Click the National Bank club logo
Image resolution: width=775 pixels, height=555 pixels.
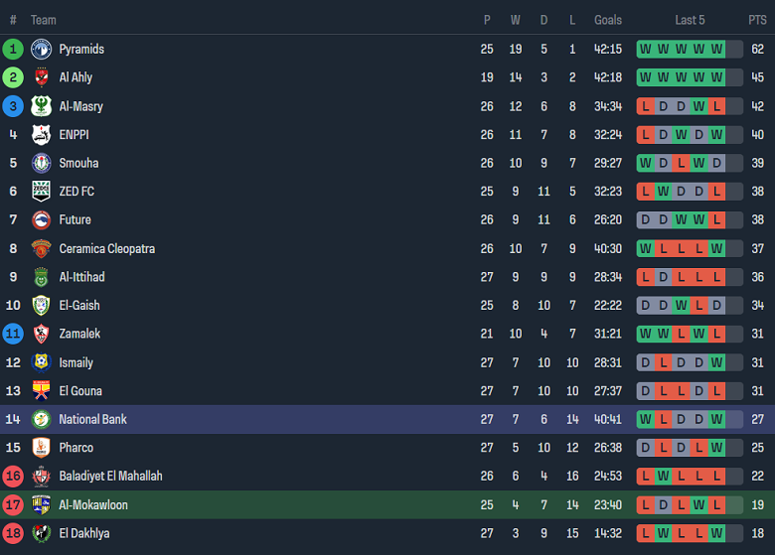(41, 419)
